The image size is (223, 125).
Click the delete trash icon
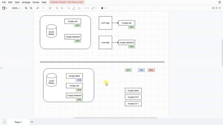(x=50, y=8)
